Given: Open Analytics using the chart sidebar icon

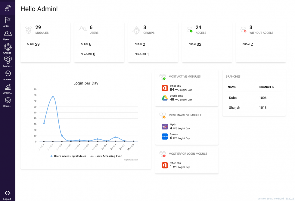Looking at the screenshot, I should coord(7,88).
